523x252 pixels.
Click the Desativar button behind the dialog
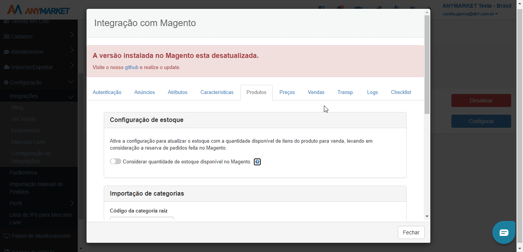tap(481, 100)
